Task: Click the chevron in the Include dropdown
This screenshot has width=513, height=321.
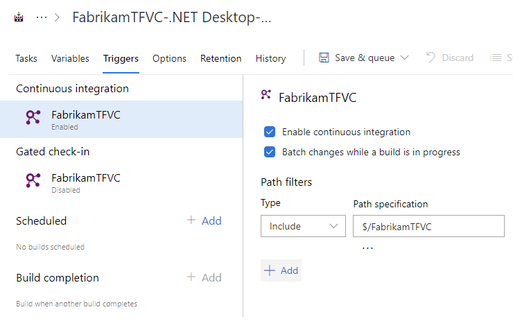Action: click(333, 226)
